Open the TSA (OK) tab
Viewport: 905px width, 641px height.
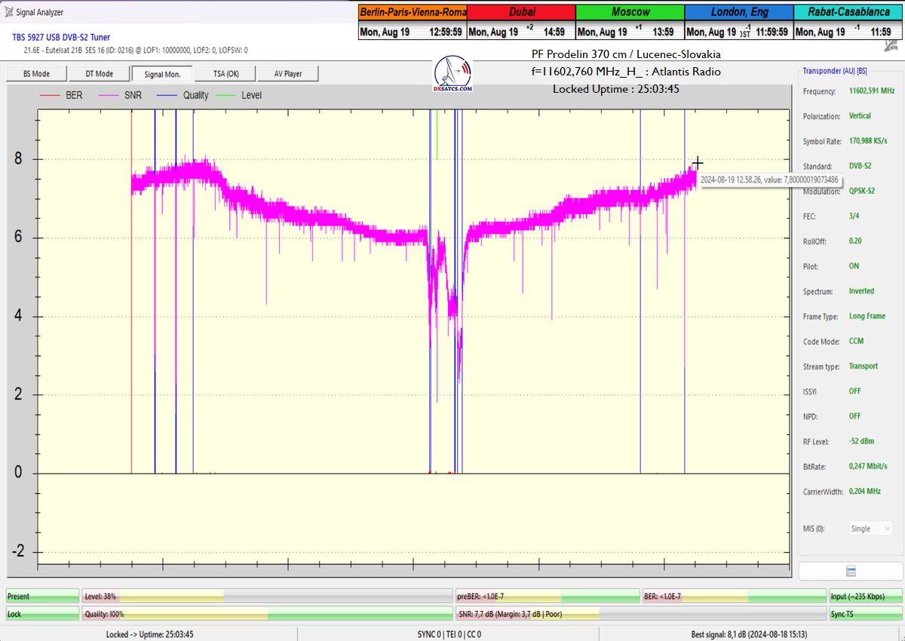(224, 74)
